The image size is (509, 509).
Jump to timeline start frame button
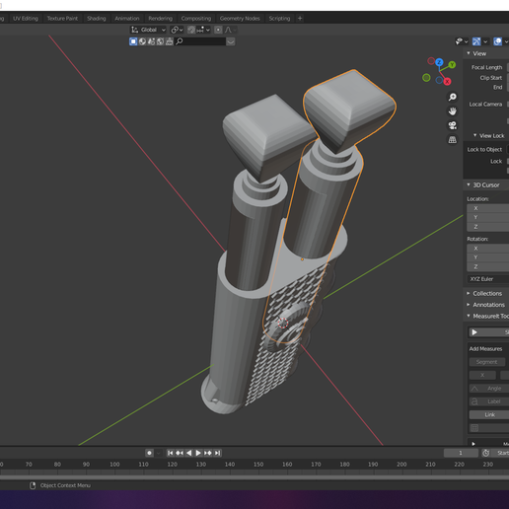(x=170, y=453)
